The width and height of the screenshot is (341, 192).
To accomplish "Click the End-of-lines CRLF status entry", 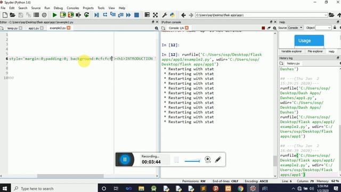I will coord(225,181).
